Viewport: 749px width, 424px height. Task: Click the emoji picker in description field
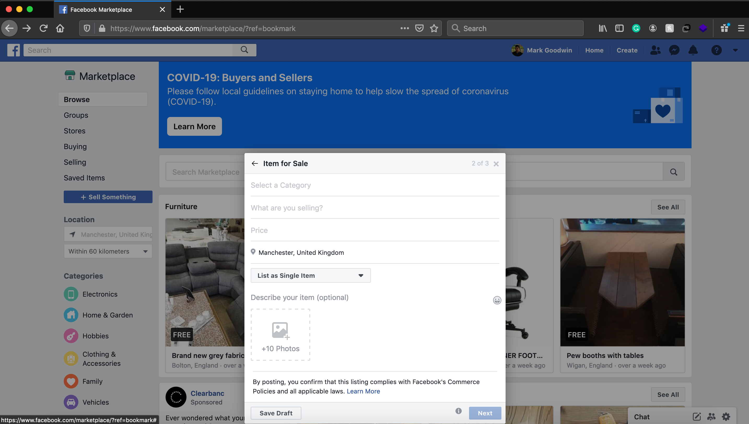(497, 300)
